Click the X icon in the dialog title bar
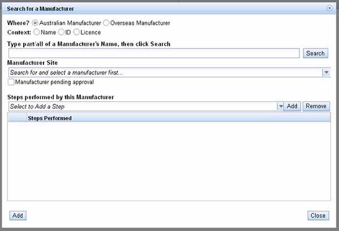Viewport: 339px width, 231px height. click(x=329, y=8)
